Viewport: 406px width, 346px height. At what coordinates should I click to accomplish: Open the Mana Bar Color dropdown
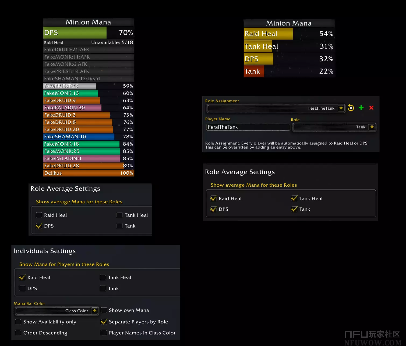click(x=94, y=311)
